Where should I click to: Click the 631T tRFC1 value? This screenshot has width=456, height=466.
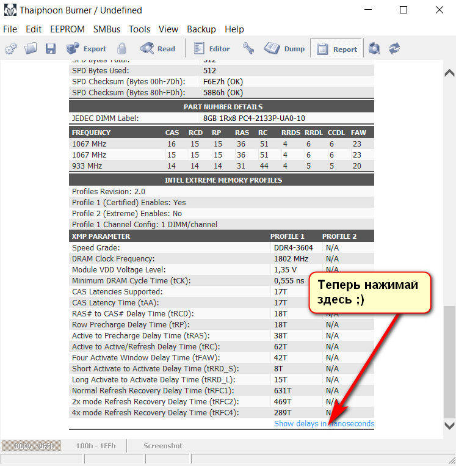tap(283, 390)
